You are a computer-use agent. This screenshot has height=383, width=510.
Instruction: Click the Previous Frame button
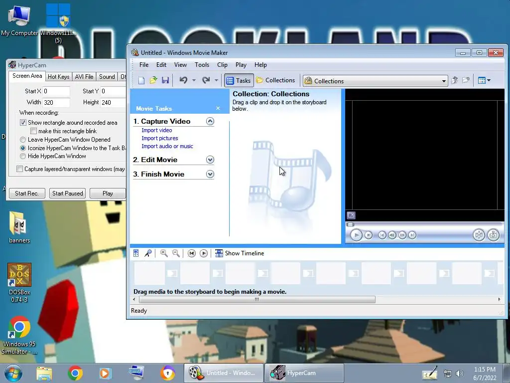pos(392,235)
